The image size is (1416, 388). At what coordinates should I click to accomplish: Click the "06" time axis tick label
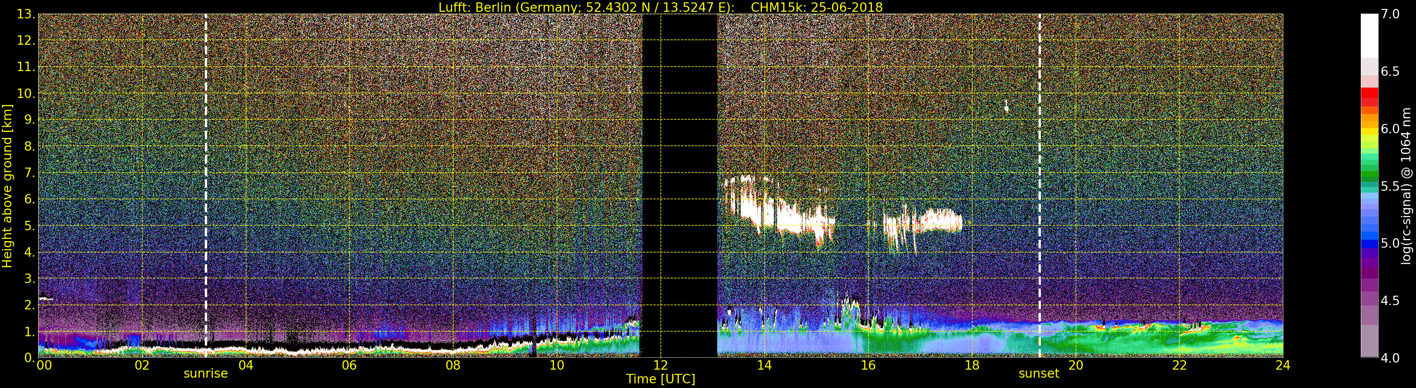(350, 365)
